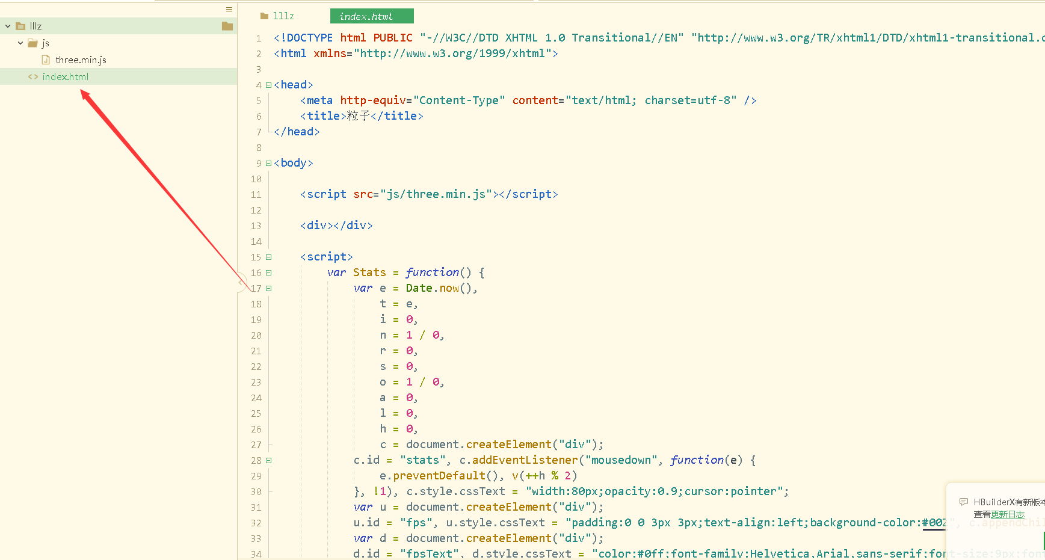Click the "js/three.min.js" src string

(x=436, y=194)
